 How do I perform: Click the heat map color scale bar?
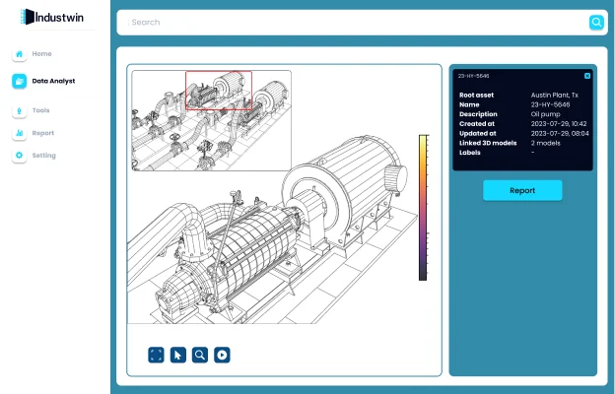click(423, 207)
